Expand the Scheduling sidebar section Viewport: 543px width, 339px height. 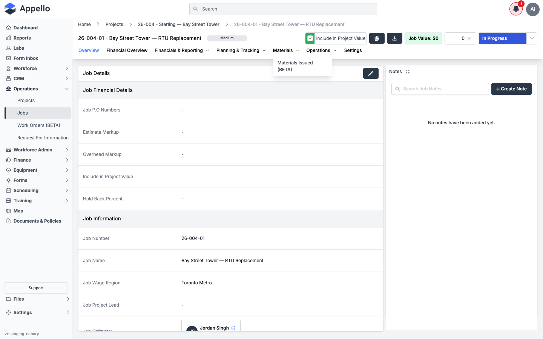[38, 191]
